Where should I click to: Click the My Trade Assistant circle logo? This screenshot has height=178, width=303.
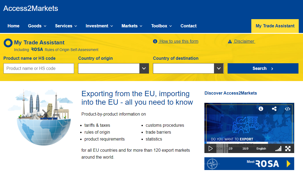tap(8, 43)
